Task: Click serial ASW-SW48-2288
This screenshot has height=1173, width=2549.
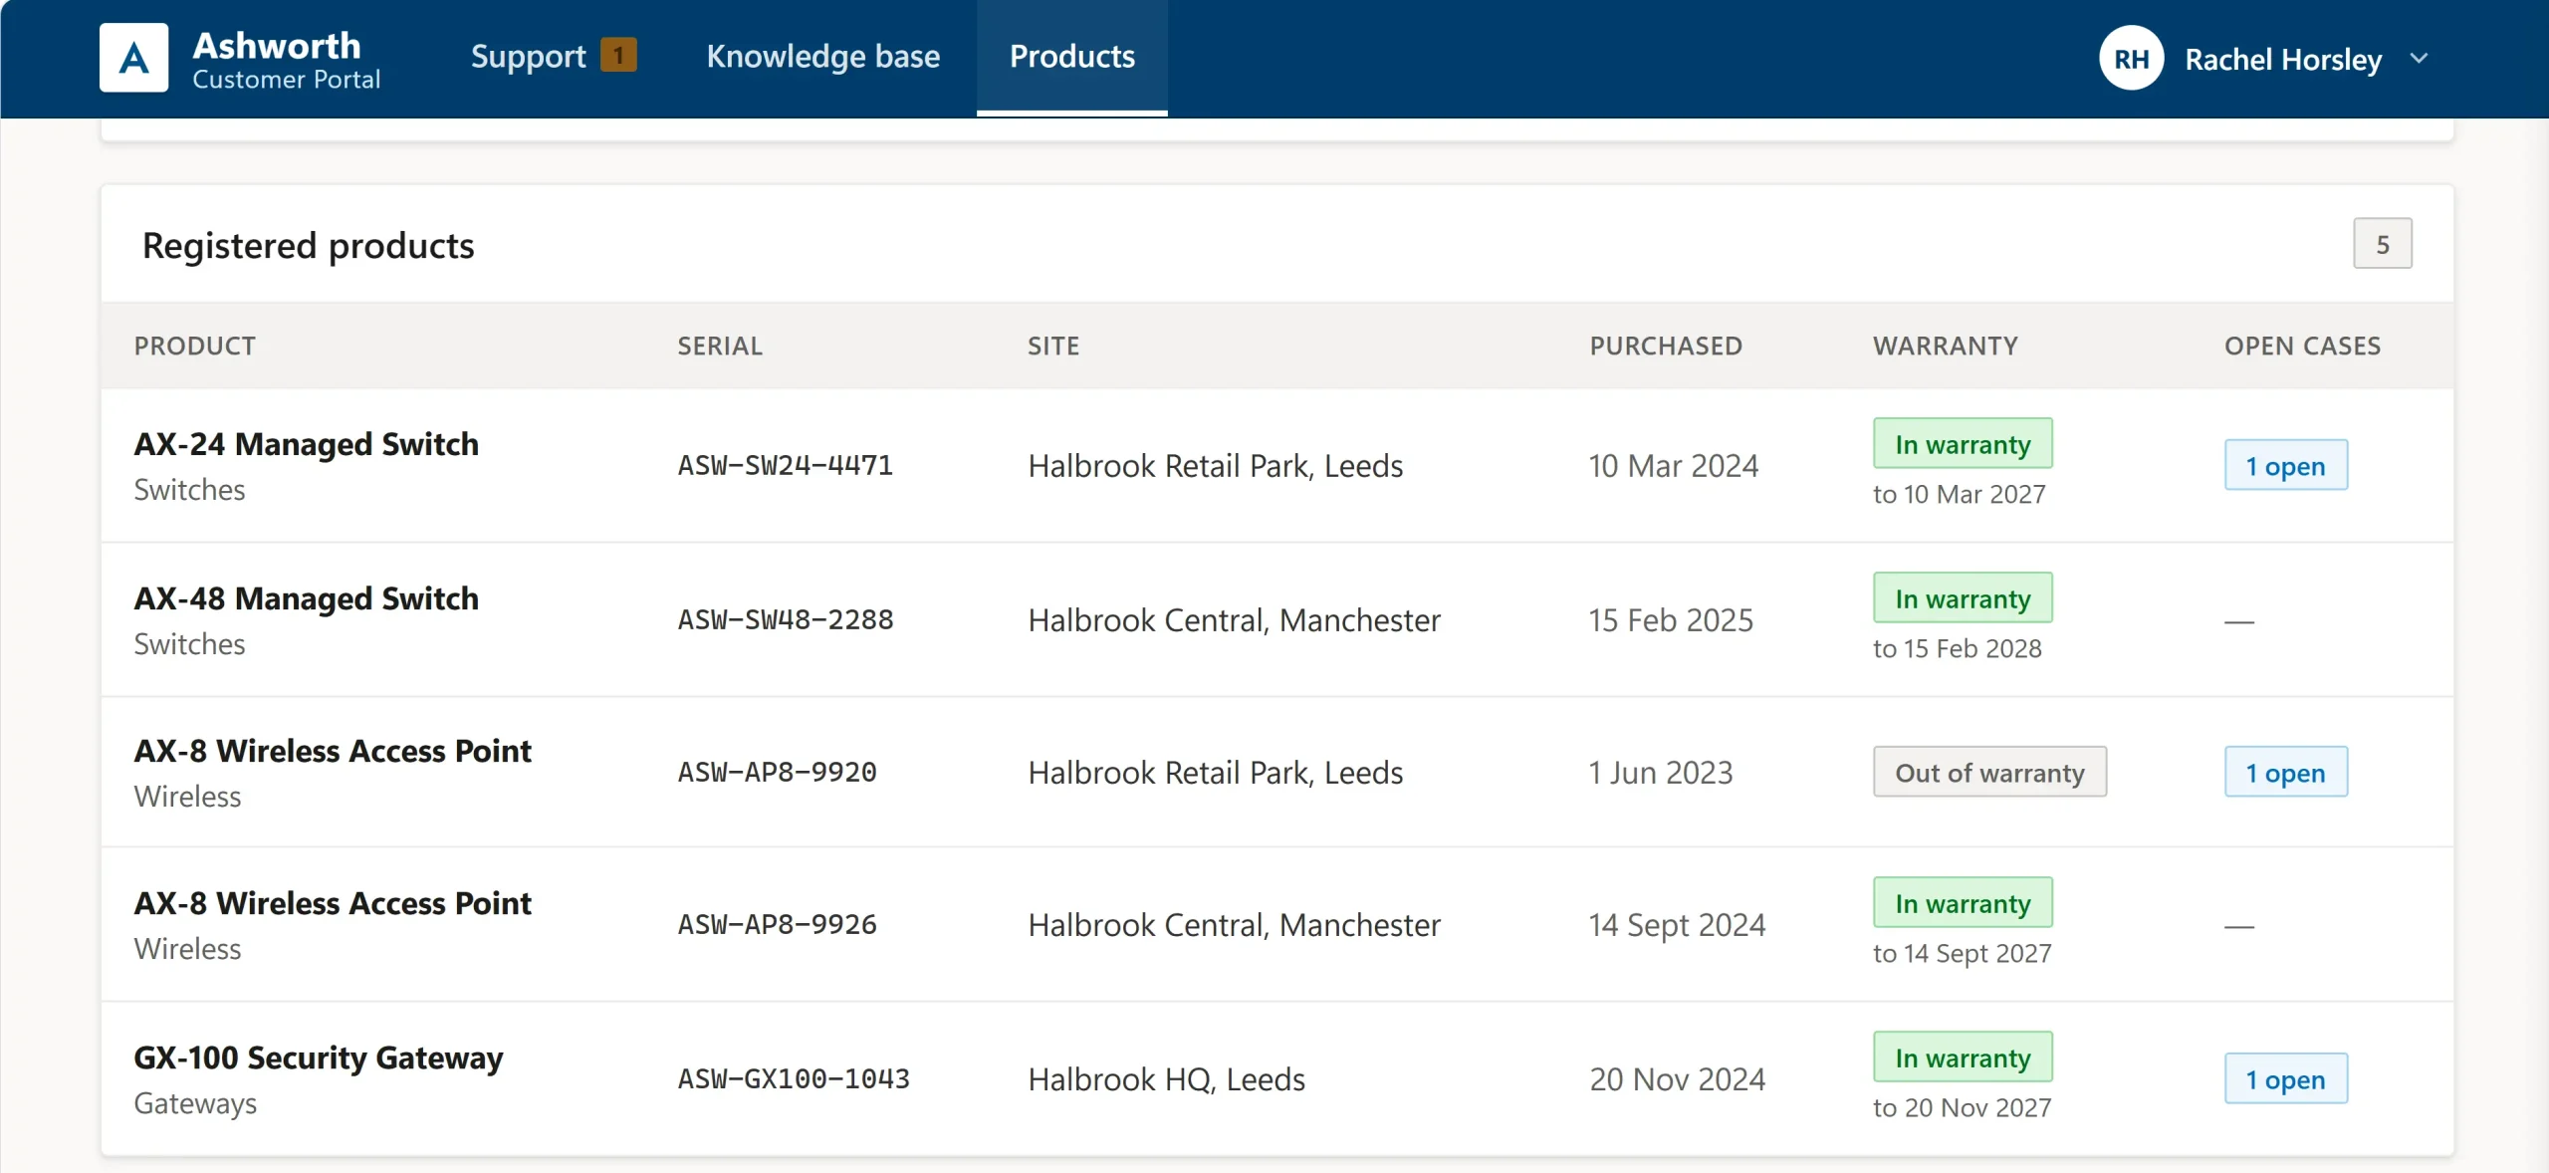Action: coord(785,619)
